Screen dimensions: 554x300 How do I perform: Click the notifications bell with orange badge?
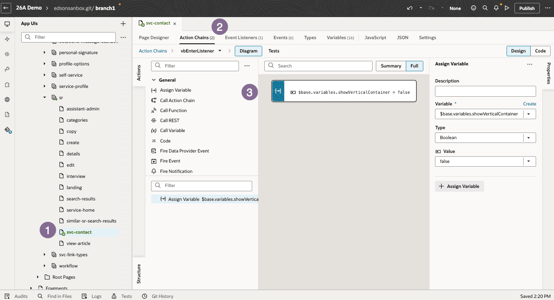tap(496, 7)
